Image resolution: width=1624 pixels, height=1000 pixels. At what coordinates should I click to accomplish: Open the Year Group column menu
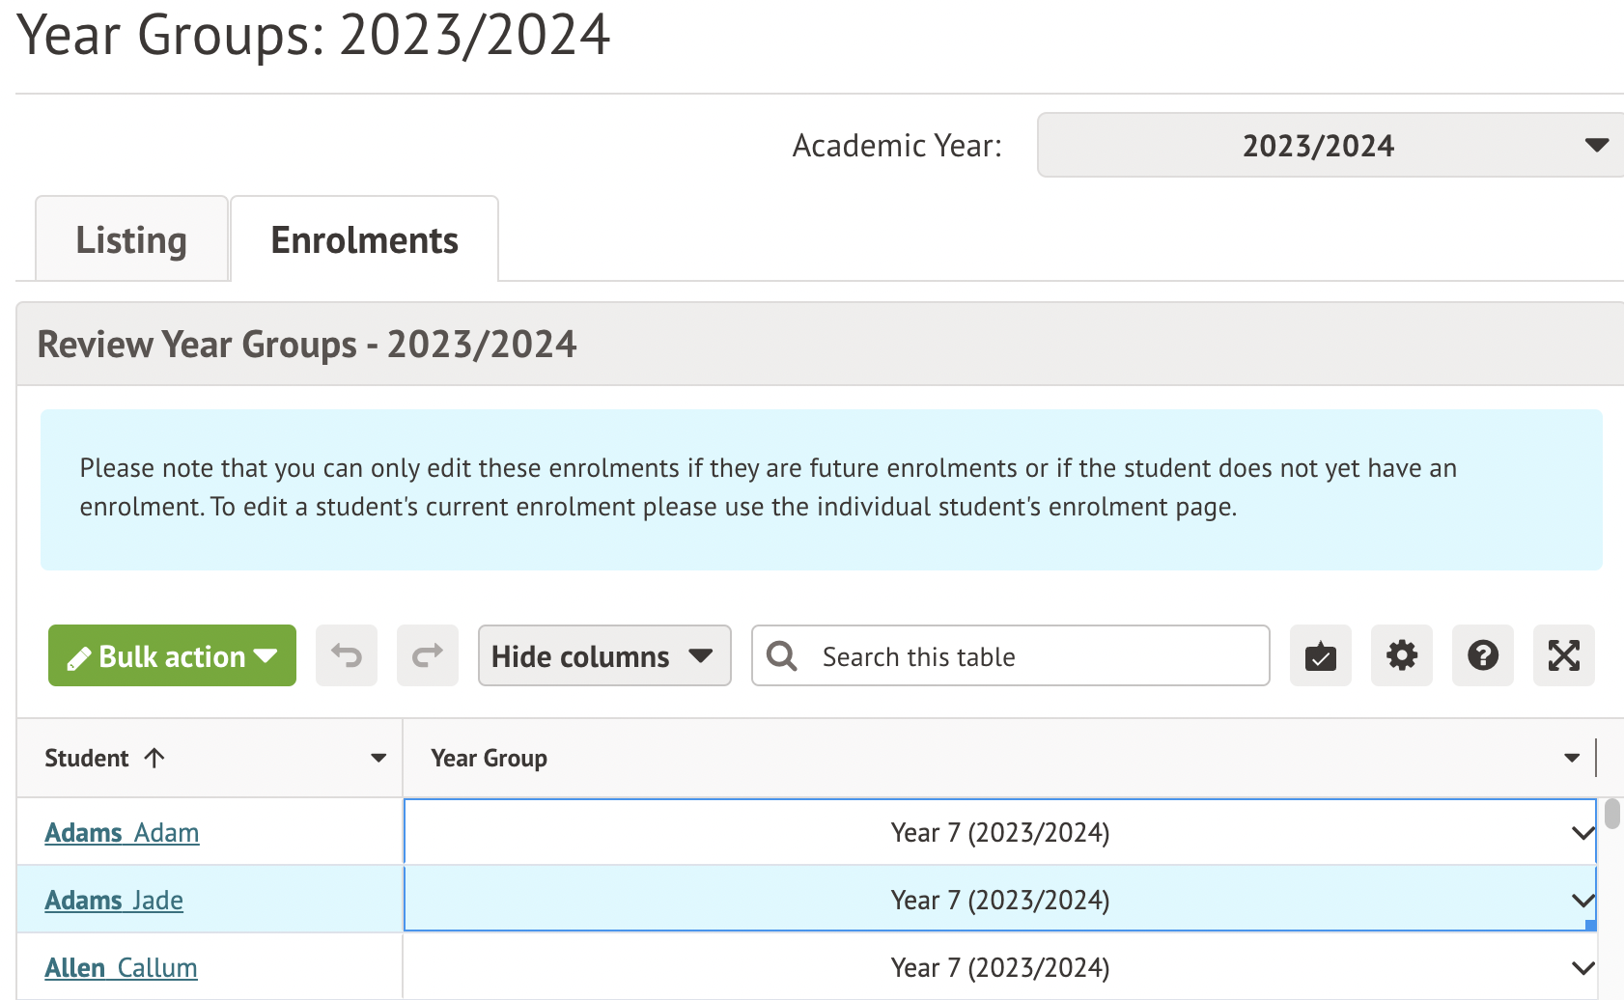1571,758
